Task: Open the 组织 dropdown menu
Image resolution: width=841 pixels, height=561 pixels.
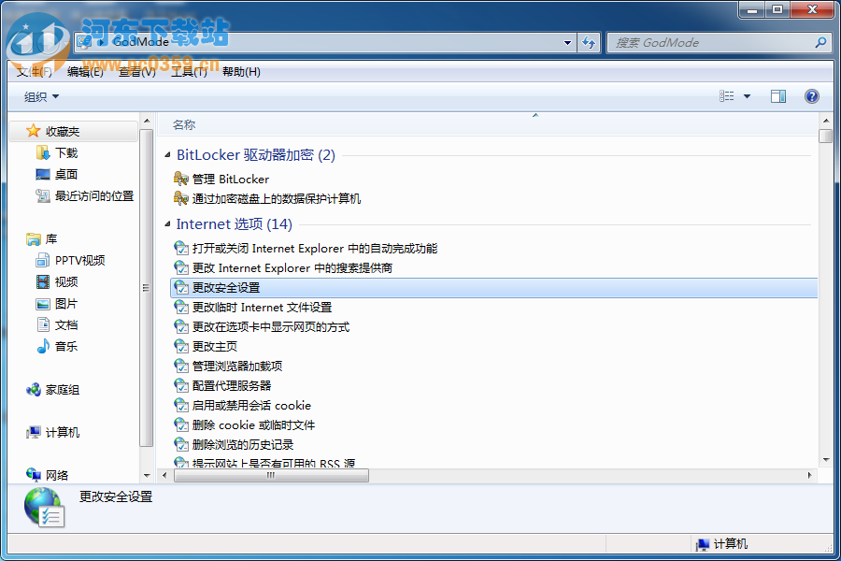Action: [x=38, y=95]
